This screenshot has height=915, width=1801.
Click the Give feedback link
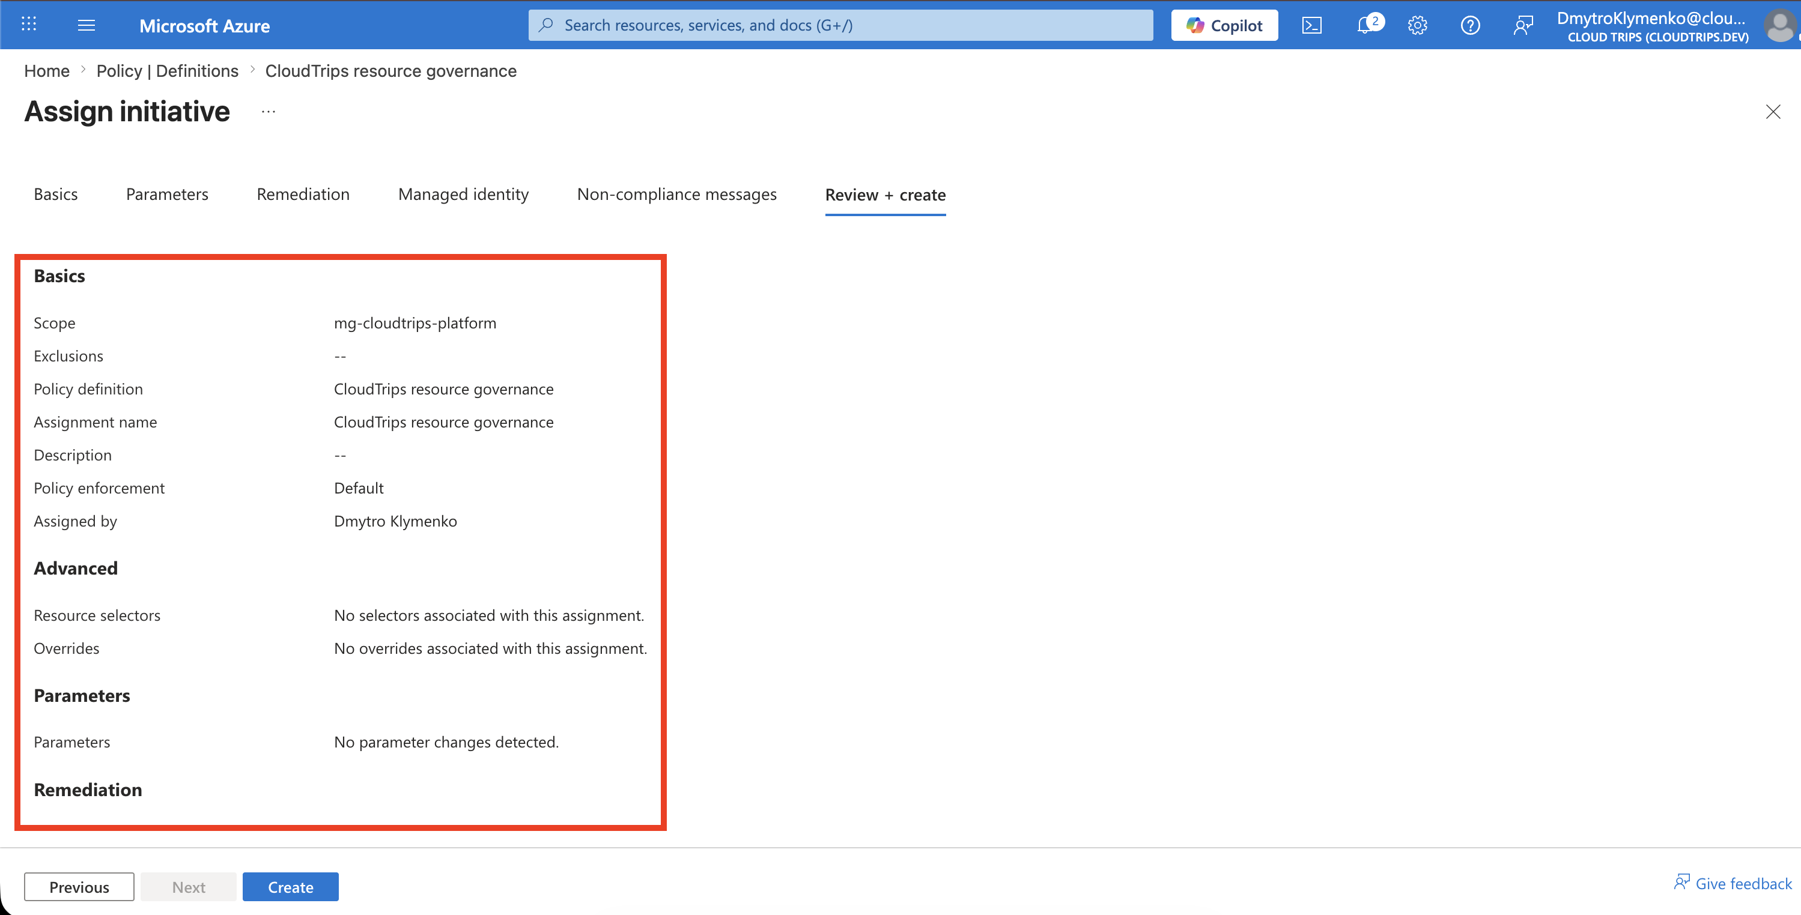coord(1733,884)
